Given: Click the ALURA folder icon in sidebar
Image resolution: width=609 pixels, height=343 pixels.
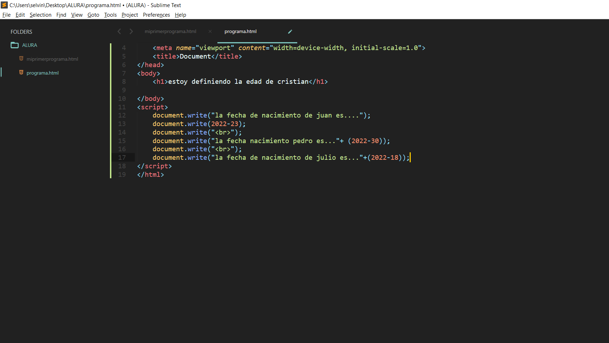Looking at the screenshot, I should [15, 45].
